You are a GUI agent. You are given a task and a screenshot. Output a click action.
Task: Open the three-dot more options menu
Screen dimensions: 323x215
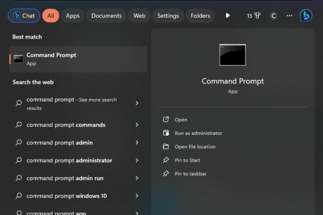click(289, 16)
